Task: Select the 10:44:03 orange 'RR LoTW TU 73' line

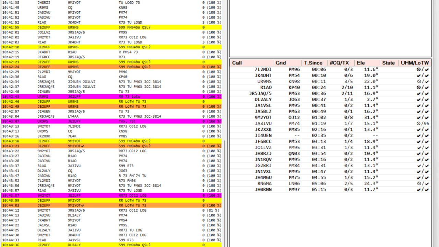Action: 111,205
